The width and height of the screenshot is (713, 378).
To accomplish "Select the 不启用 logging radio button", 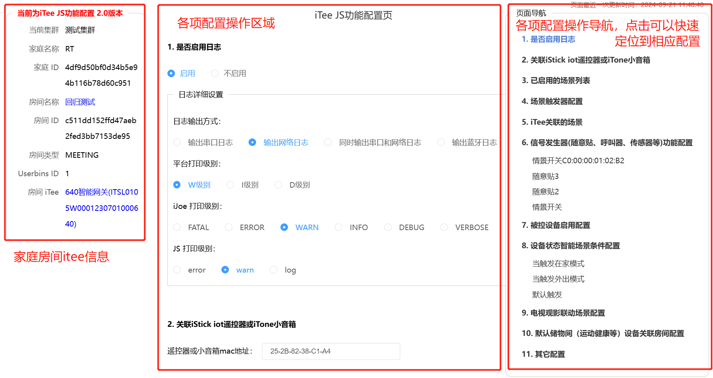I will pyautogui.click(x=215, y=74).
